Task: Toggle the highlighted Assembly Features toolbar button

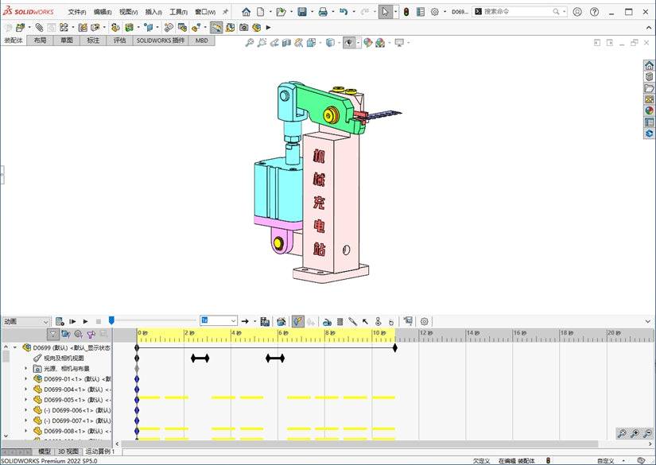Action: 215,28
